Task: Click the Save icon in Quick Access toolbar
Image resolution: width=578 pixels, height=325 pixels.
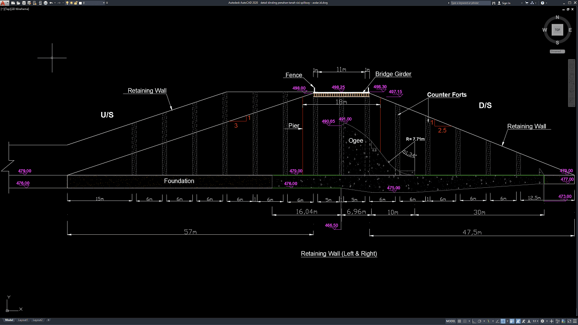Action: [x=23, y=3]
